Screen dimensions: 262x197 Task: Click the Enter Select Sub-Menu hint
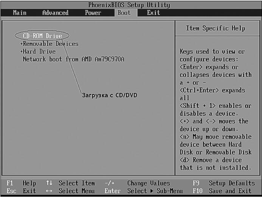tap(144, 191)
